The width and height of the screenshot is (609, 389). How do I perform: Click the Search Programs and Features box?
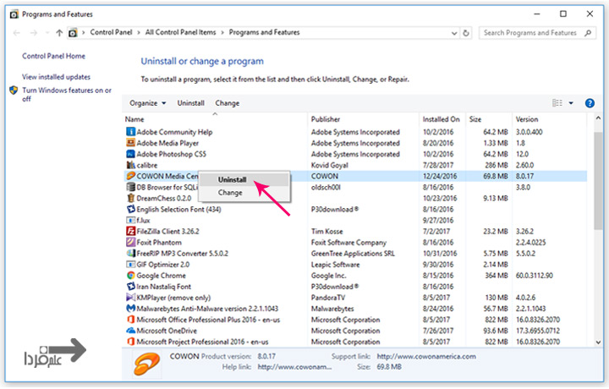[531, 33]
